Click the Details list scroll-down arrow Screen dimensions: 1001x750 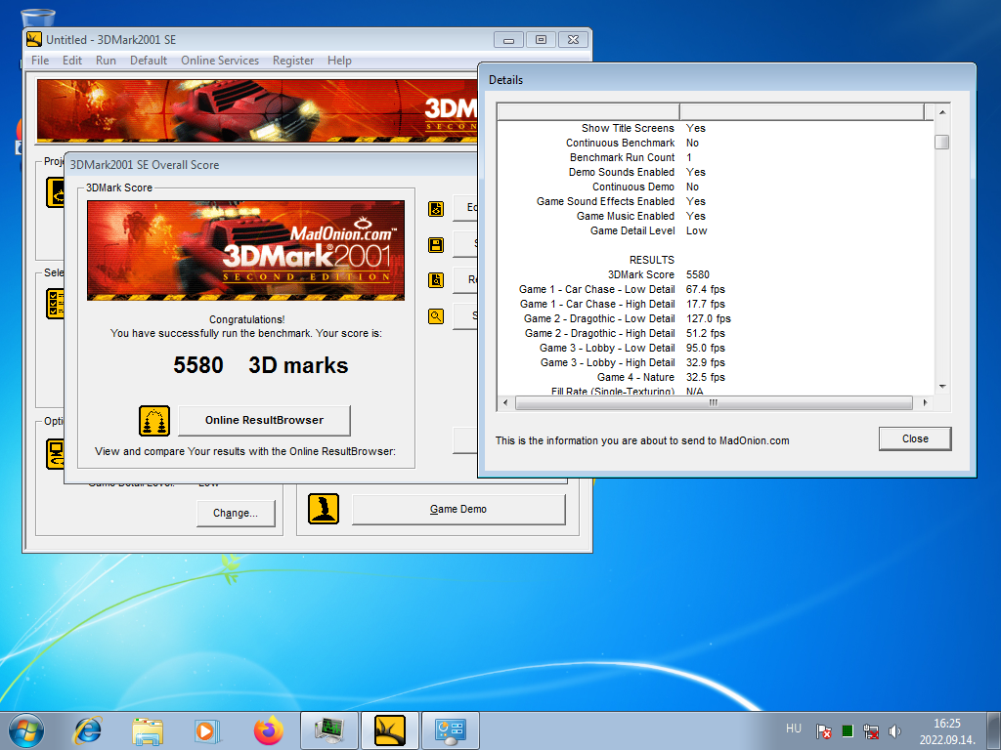click(941, 387)
